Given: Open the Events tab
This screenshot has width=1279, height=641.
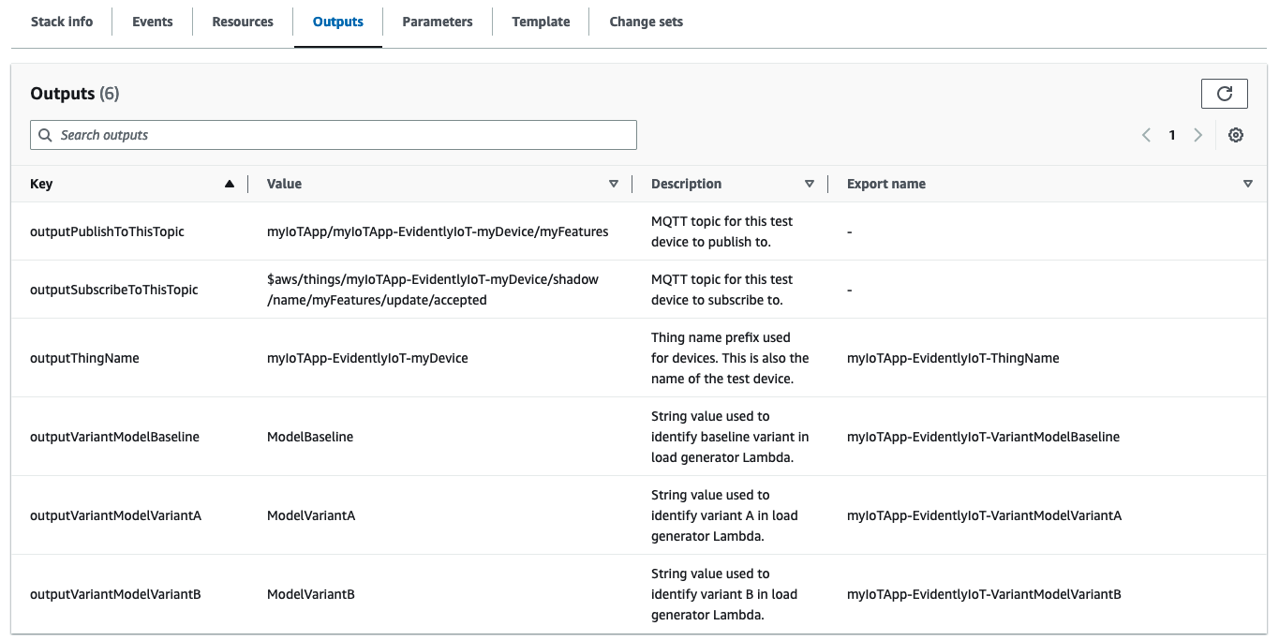Looking at the screenshot, I should tap(152, 21).
